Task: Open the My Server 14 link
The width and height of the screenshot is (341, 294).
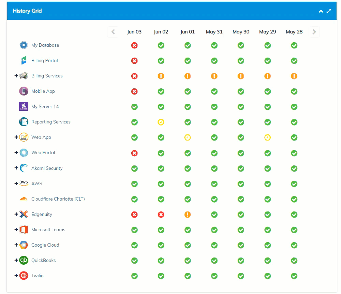Action: [45, 106]
